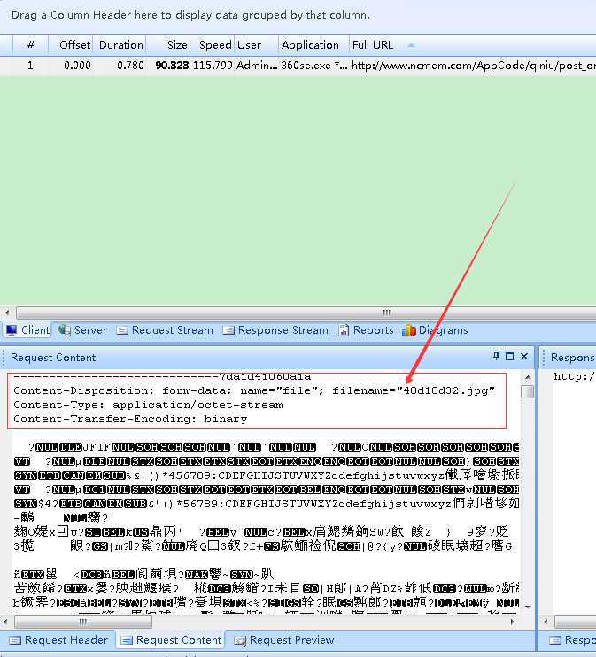Screen dimensions: 596x657
Task: Click the Diagrams chart icon
Action: (408, 330)
